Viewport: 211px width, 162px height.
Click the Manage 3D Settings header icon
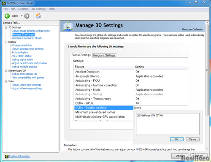68,26
